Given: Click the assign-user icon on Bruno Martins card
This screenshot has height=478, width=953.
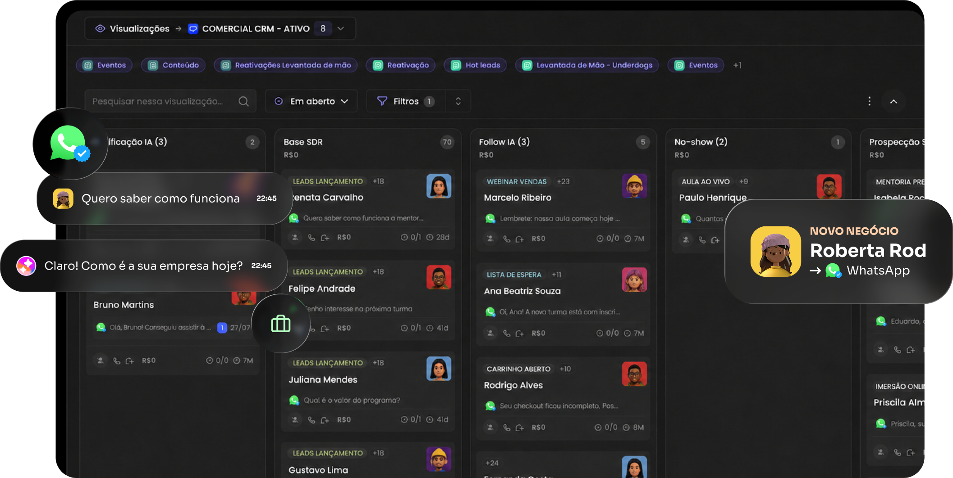Looking at the screenshot, I should click(101, 360).
